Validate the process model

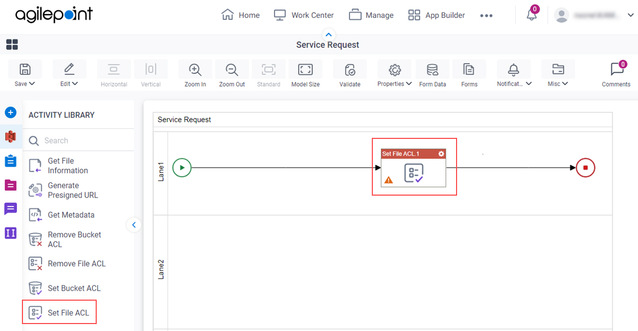tap(350, 74)
